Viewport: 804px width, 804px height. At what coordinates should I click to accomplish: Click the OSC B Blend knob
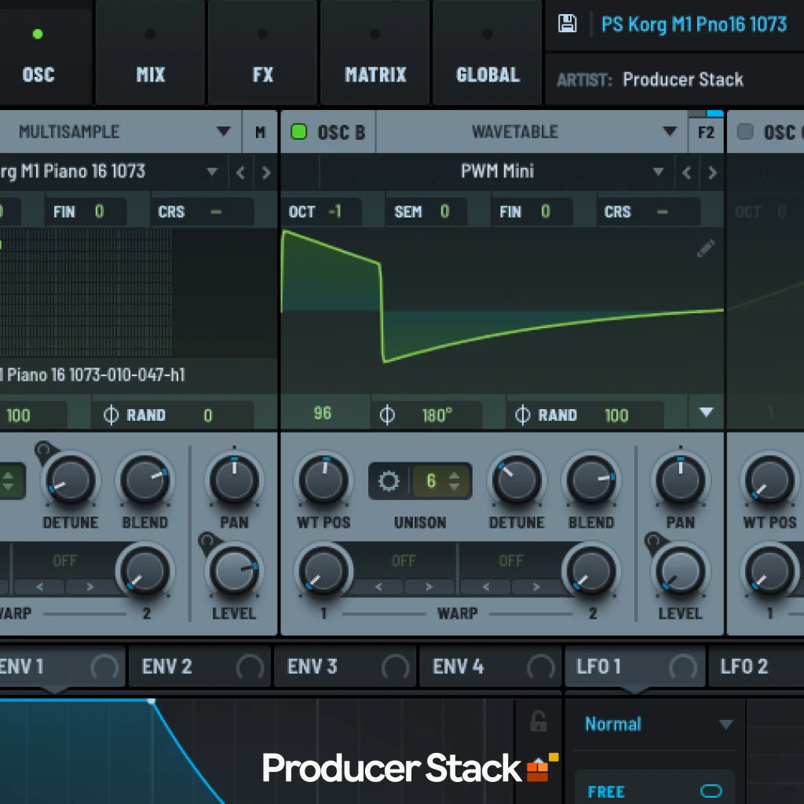590,480
